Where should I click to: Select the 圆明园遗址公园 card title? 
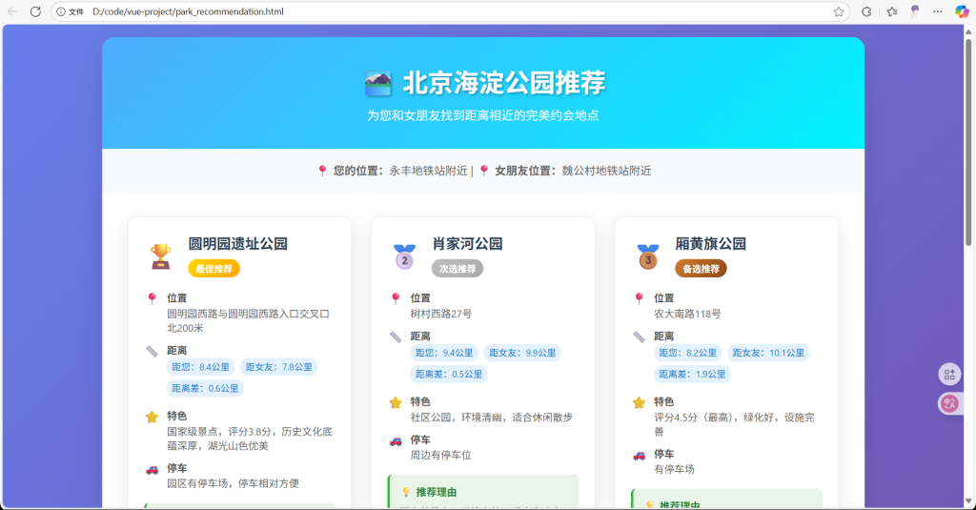(237, 244)
